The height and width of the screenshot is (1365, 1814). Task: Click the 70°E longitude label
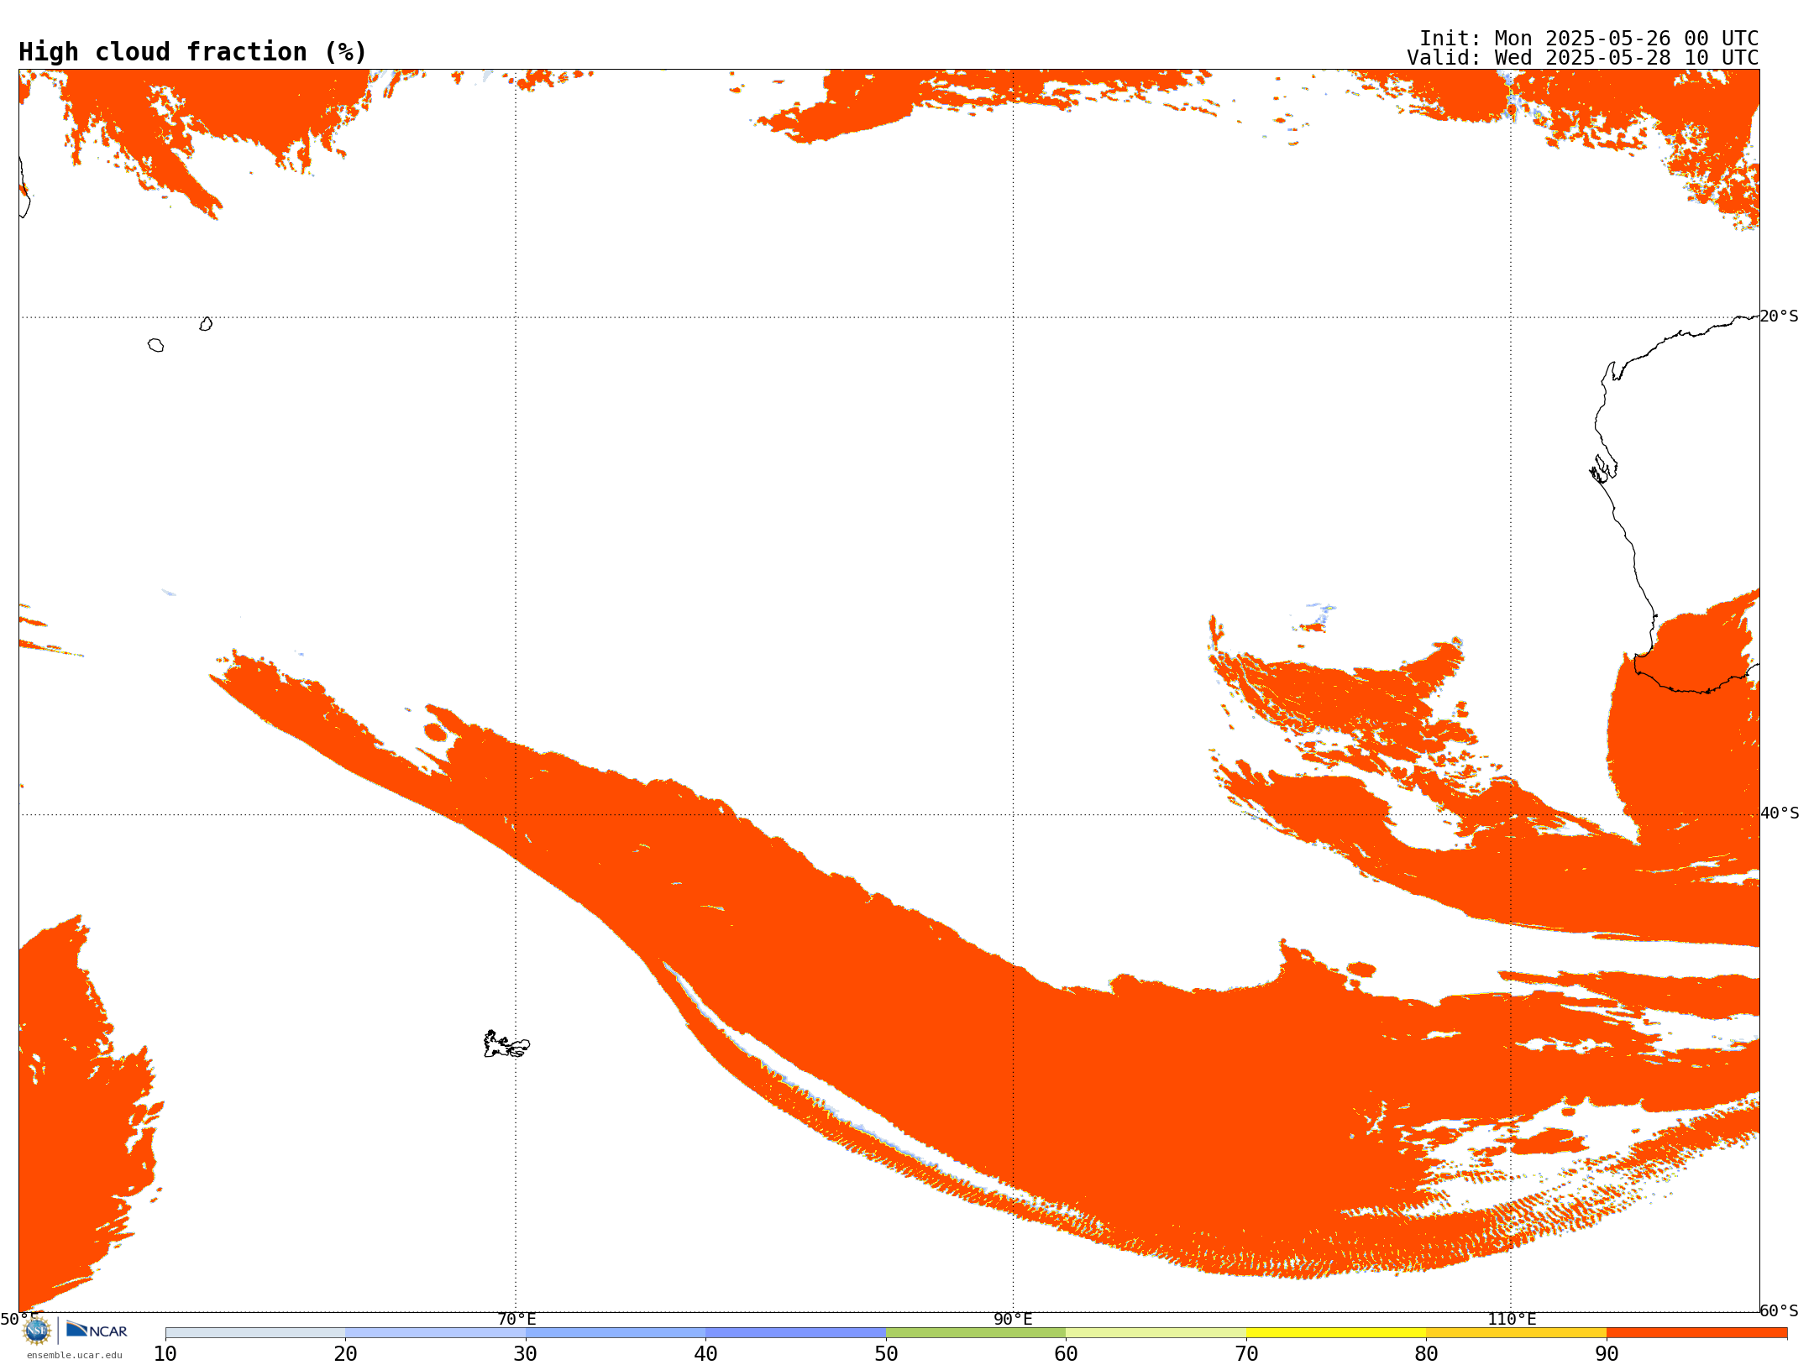pyautogui.click(x=516, y=1319)
